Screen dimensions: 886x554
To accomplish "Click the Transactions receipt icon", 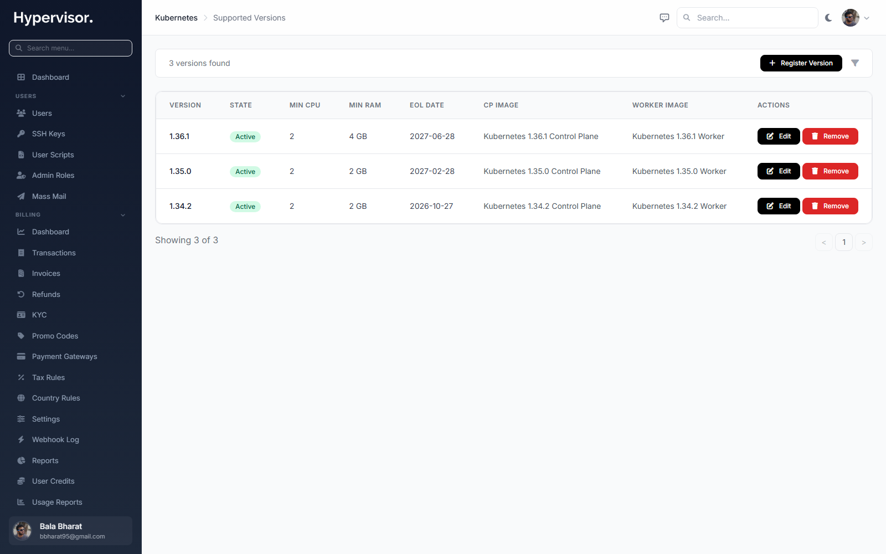I will [x=21, y=253].
